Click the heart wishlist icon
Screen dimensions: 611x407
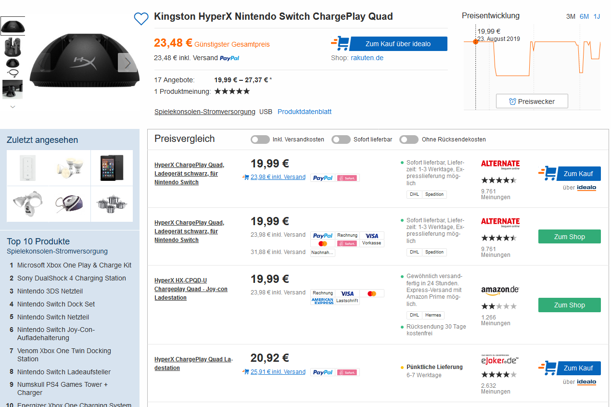pos(141,19)
